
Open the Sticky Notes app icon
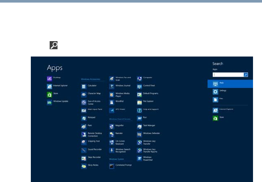[x=84, y=166]
